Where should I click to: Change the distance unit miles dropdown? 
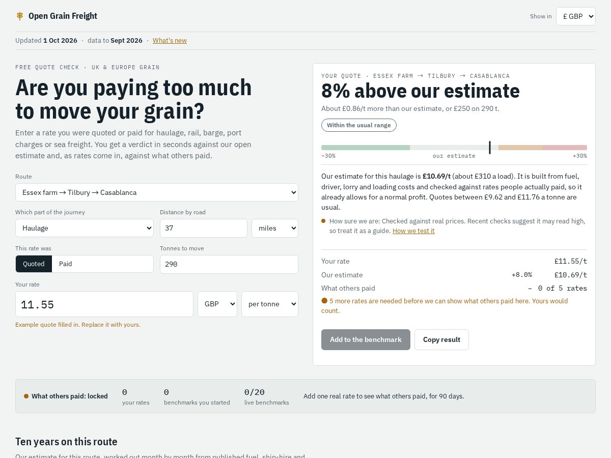click(x=275, y=228)
